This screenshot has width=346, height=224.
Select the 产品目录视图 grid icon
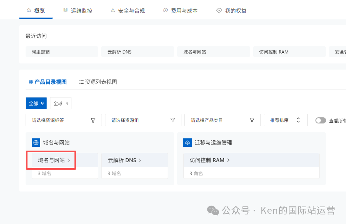pos(31,81)
